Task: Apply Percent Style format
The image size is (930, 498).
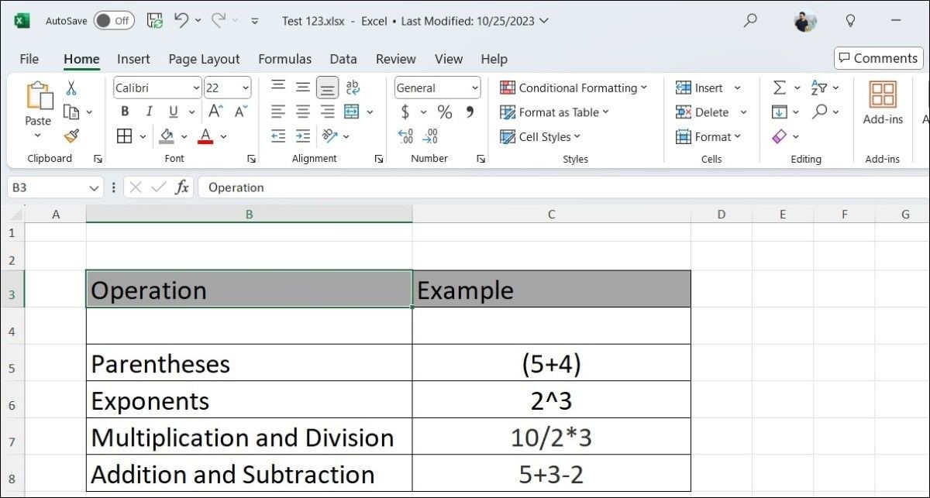Action: point(445,112)
